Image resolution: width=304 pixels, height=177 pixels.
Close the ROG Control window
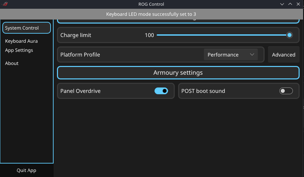tap(298, 4)
